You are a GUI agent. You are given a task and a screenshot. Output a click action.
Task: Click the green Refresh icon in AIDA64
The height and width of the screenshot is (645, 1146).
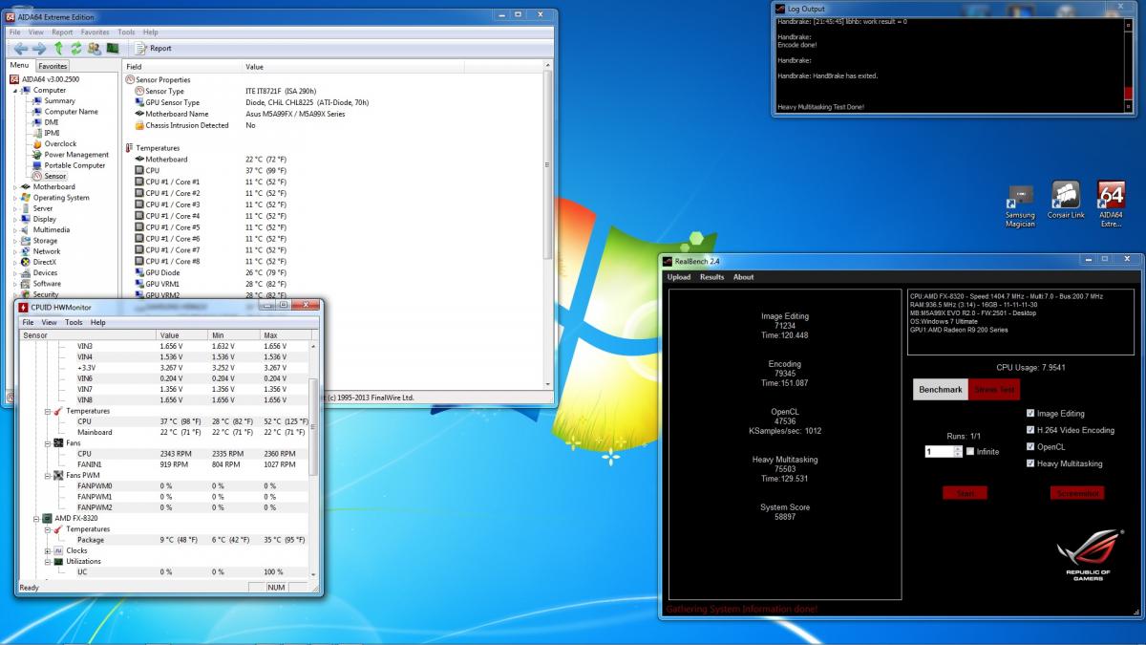[75, 48]
